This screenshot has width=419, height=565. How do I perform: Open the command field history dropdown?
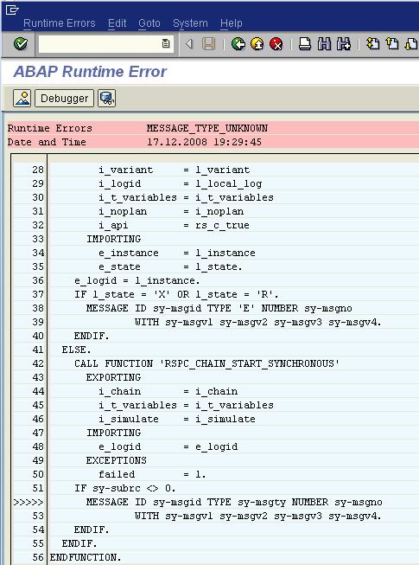[x=166, y=44]
